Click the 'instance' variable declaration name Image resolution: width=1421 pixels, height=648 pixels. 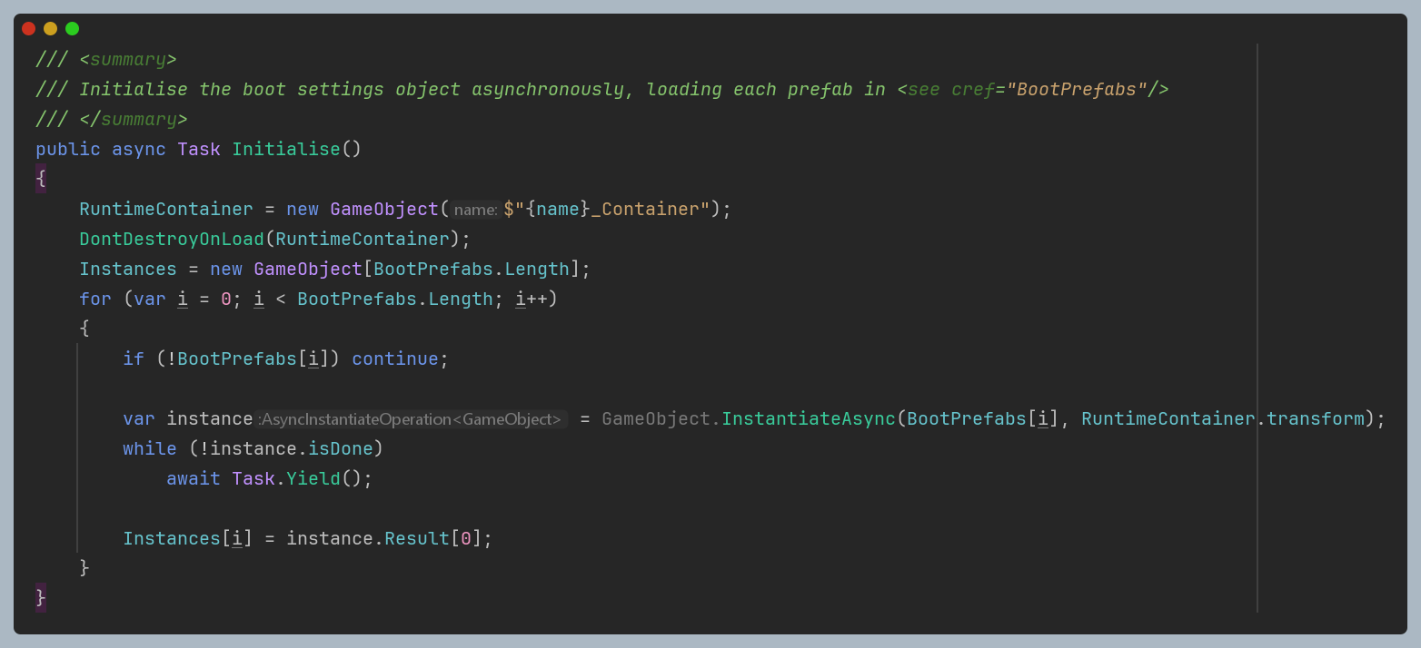point(210,418)
